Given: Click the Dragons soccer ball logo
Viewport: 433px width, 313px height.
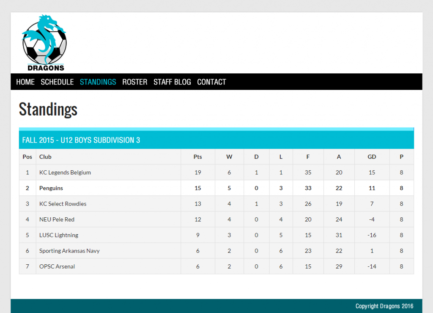Looking at the screenshot, I should tap(44, 43).
